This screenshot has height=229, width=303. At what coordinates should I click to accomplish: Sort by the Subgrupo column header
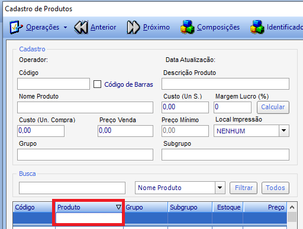pos(190,207)
